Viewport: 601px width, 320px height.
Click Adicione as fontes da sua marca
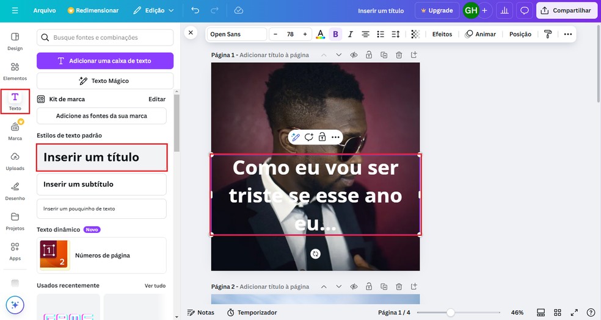[101, 116]
